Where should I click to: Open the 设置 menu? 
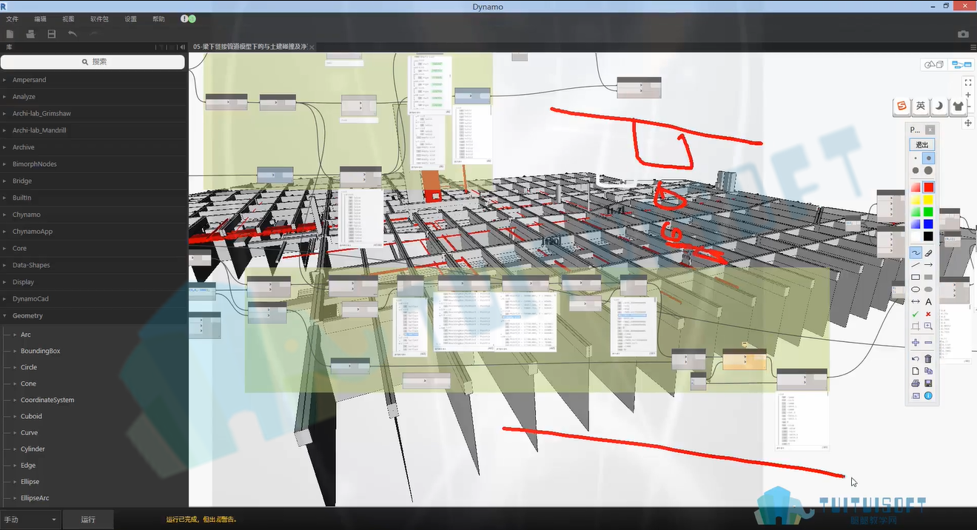tap(130, 19)
